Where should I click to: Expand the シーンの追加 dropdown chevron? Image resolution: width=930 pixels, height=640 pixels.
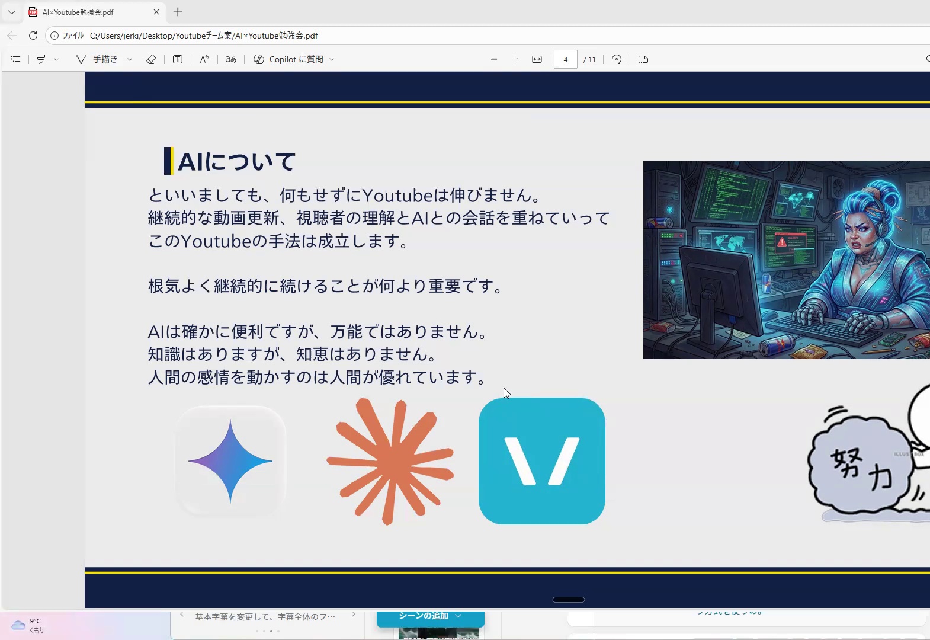pyautogui.click(x=458, y=616)
